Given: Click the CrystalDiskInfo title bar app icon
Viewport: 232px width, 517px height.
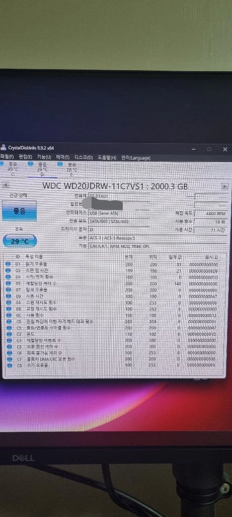Looking at the screenshot, I should (x=4, y=148).
